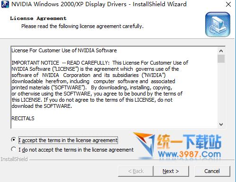Click the Cancel button

[212, 171]
